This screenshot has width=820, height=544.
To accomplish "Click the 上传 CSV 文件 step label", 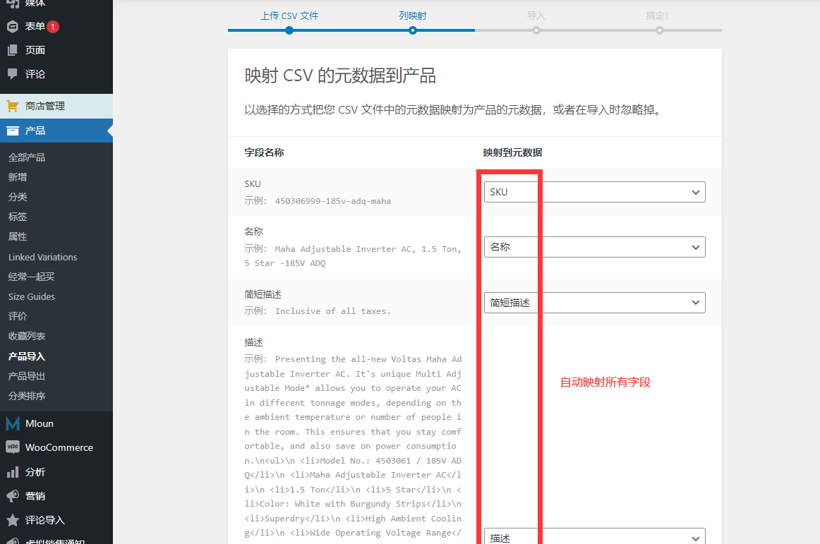I will [x=290, y=16].
